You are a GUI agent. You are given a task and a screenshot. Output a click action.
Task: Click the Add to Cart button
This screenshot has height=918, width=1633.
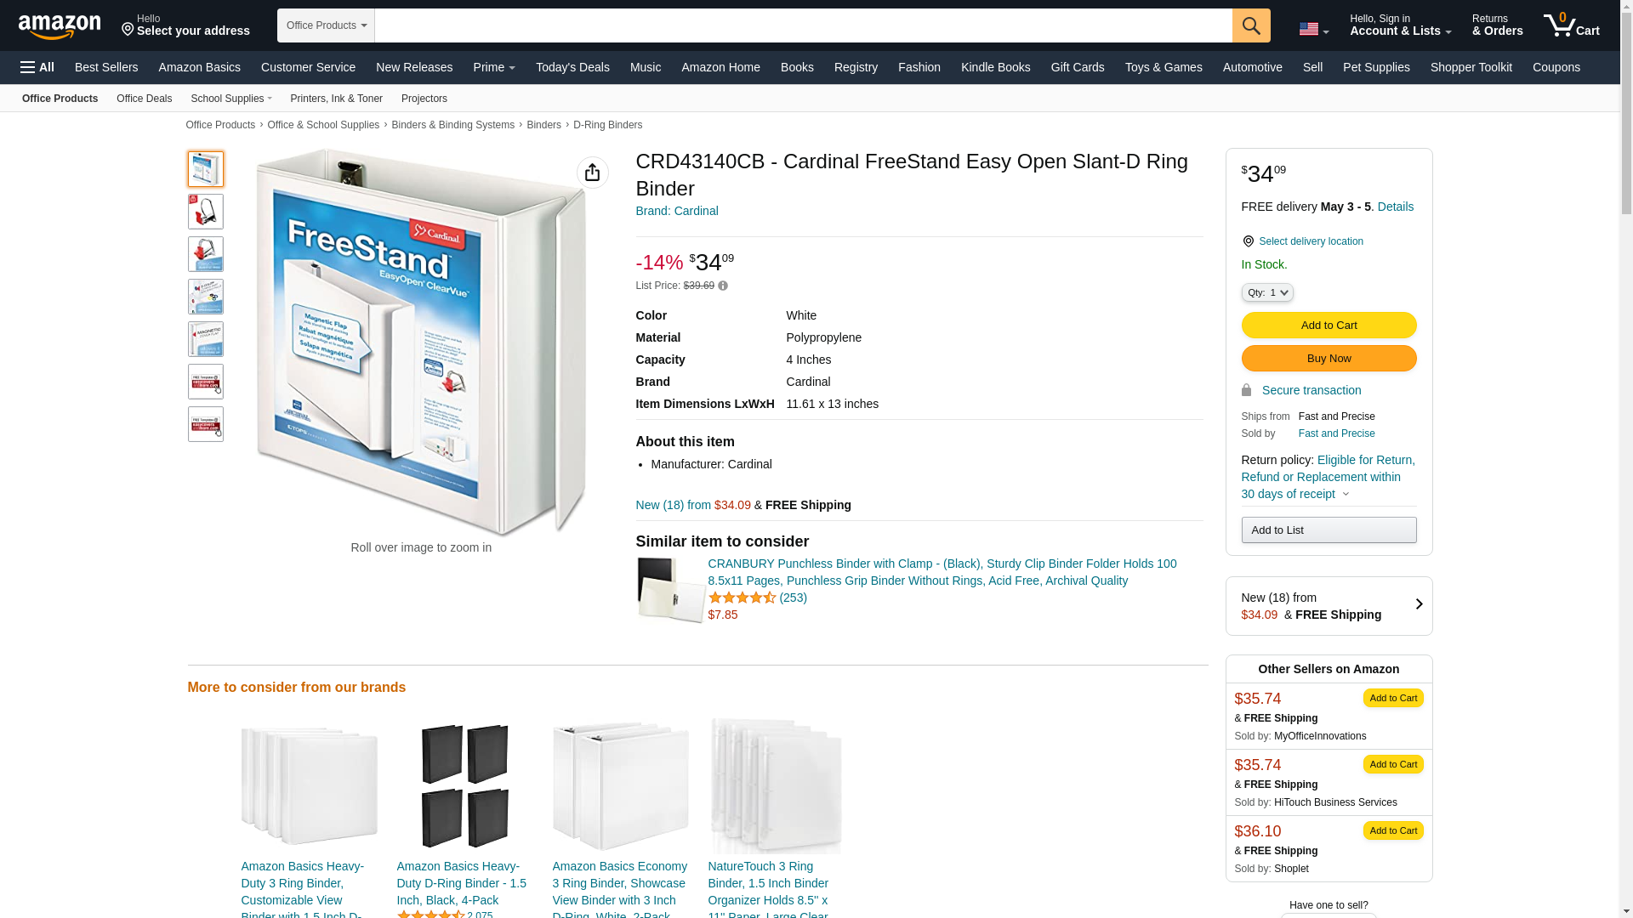click(x=1329, y=326)
